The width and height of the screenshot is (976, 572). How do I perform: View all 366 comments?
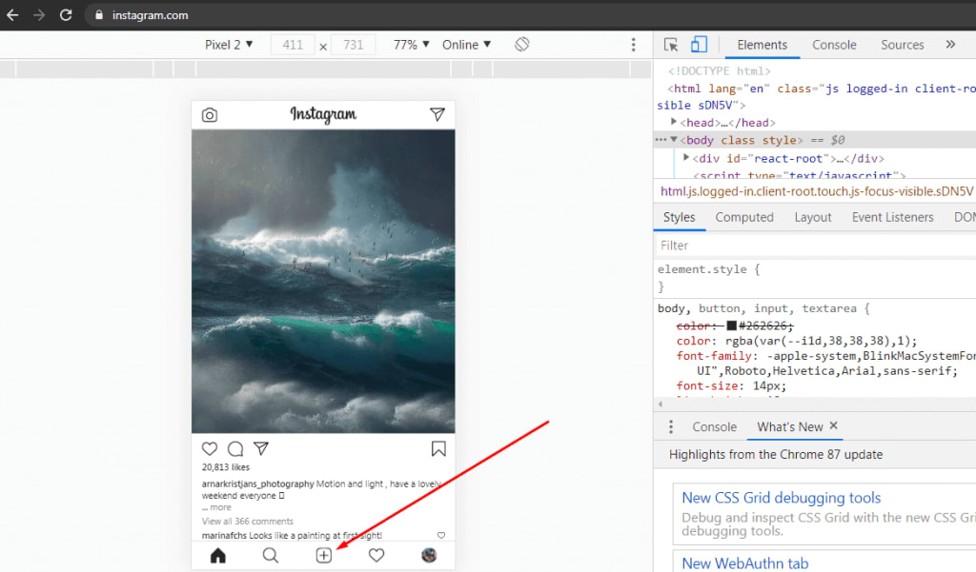(247, 521)
